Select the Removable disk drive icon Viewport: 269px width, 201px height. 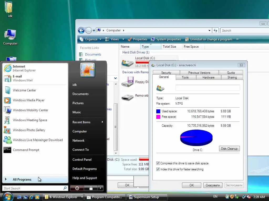tap(127, 97)
